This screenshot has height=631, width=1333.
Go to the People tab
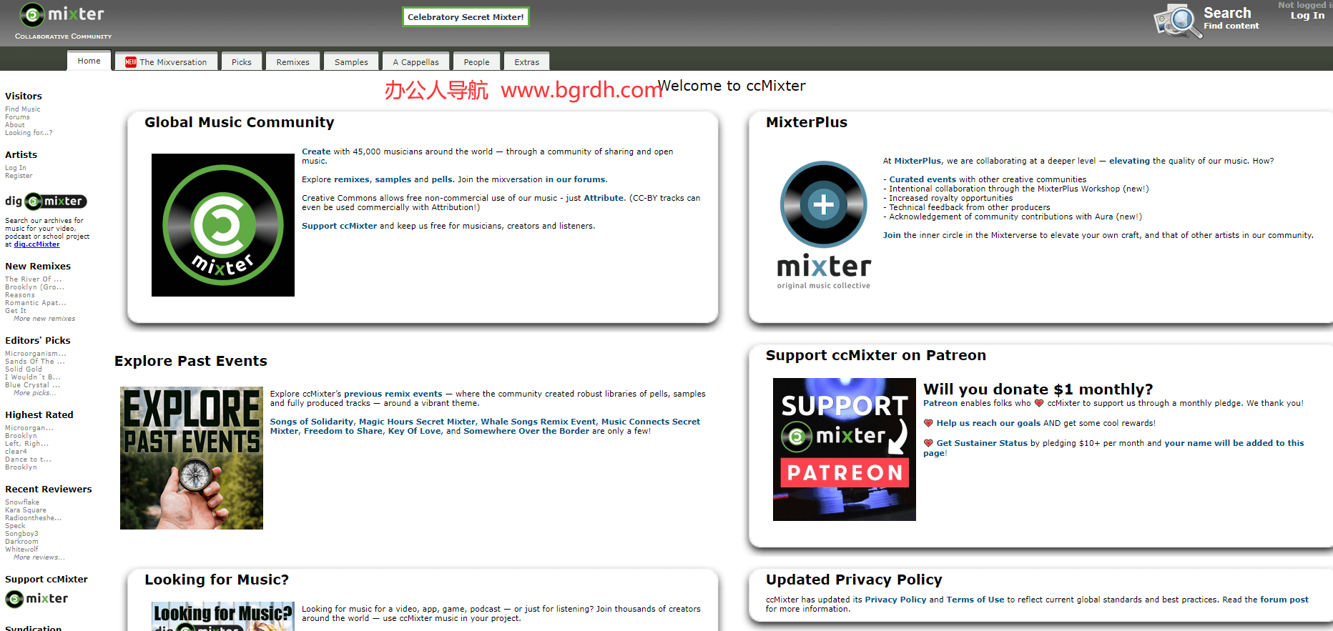point(476,62)
